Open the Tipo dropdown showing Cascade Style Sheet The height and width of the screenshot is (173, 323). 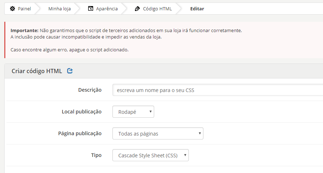pyautogui.click(x=150, y=155)
